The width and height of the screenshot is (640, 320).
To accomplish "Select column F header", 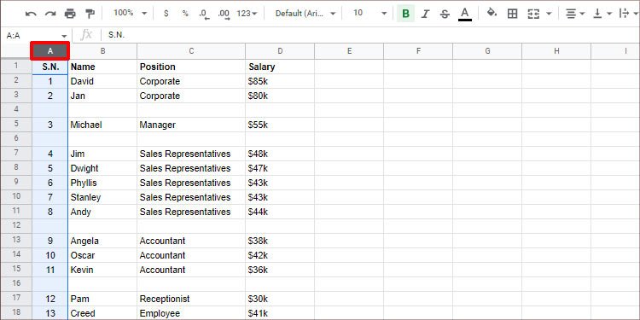I will [x=418, y=51].
